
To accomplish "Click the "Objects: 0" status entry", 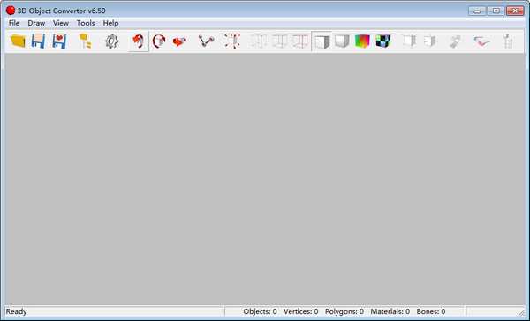I will [x=260, y=311].
